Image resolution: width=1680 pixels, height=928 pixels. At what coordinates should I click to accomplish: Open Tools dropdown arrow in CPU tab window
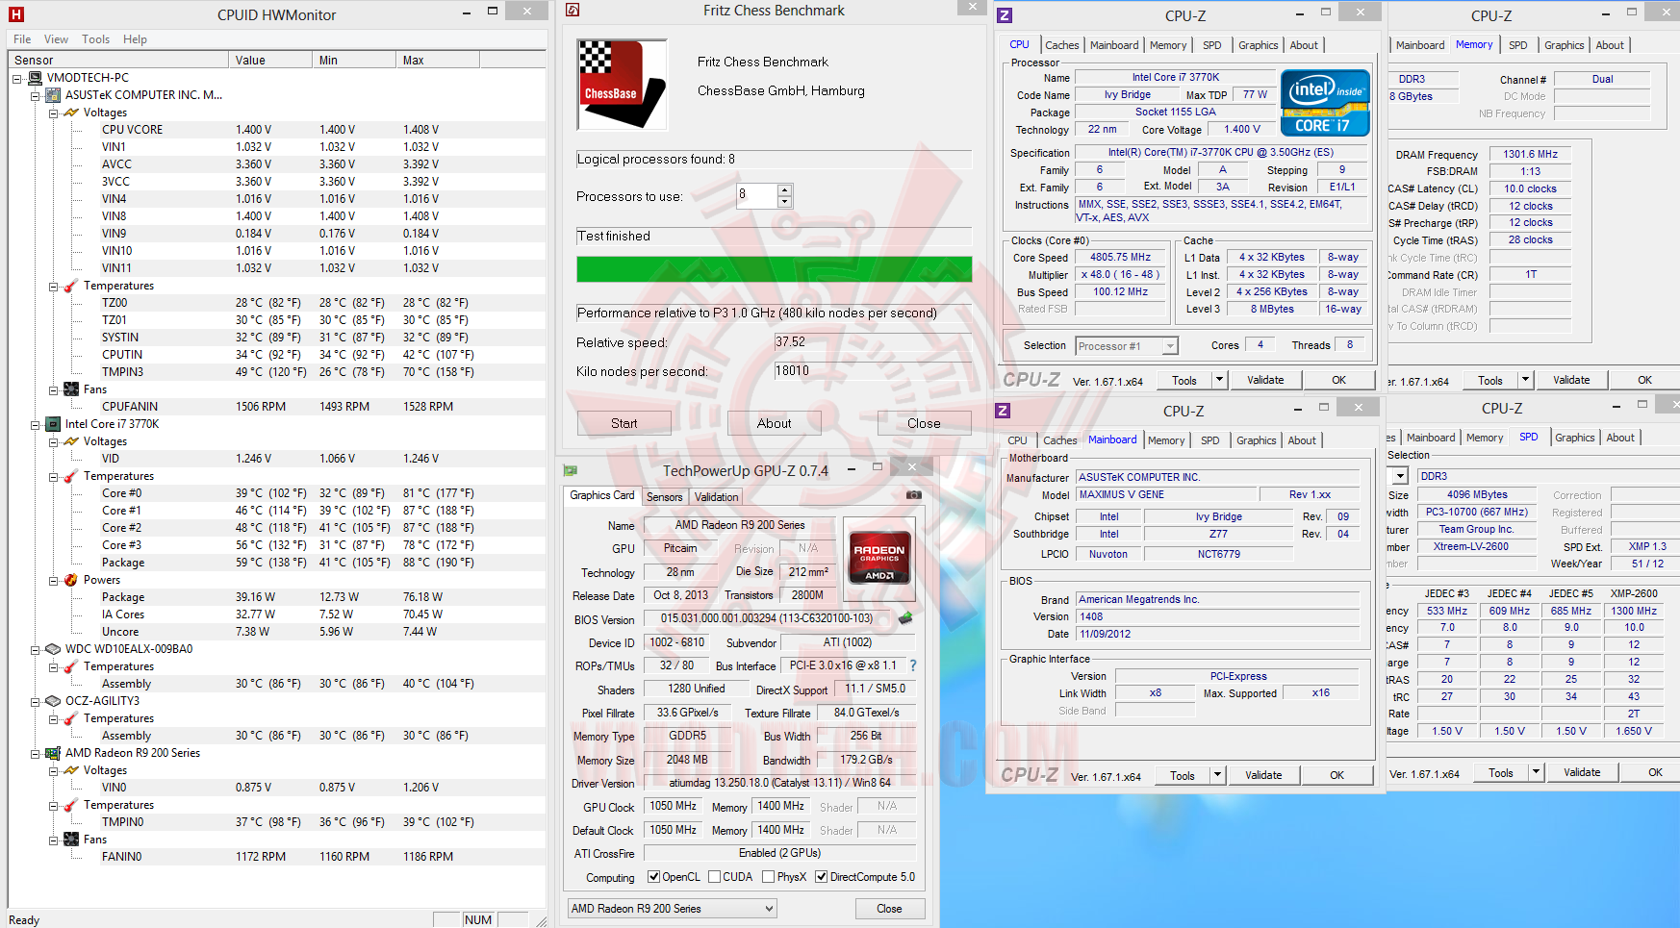tap(1219, 380)
